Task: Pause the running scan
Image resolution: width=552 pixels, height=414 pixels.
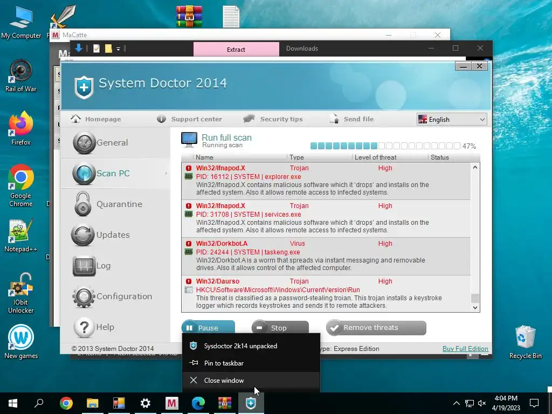Action: 208,328
